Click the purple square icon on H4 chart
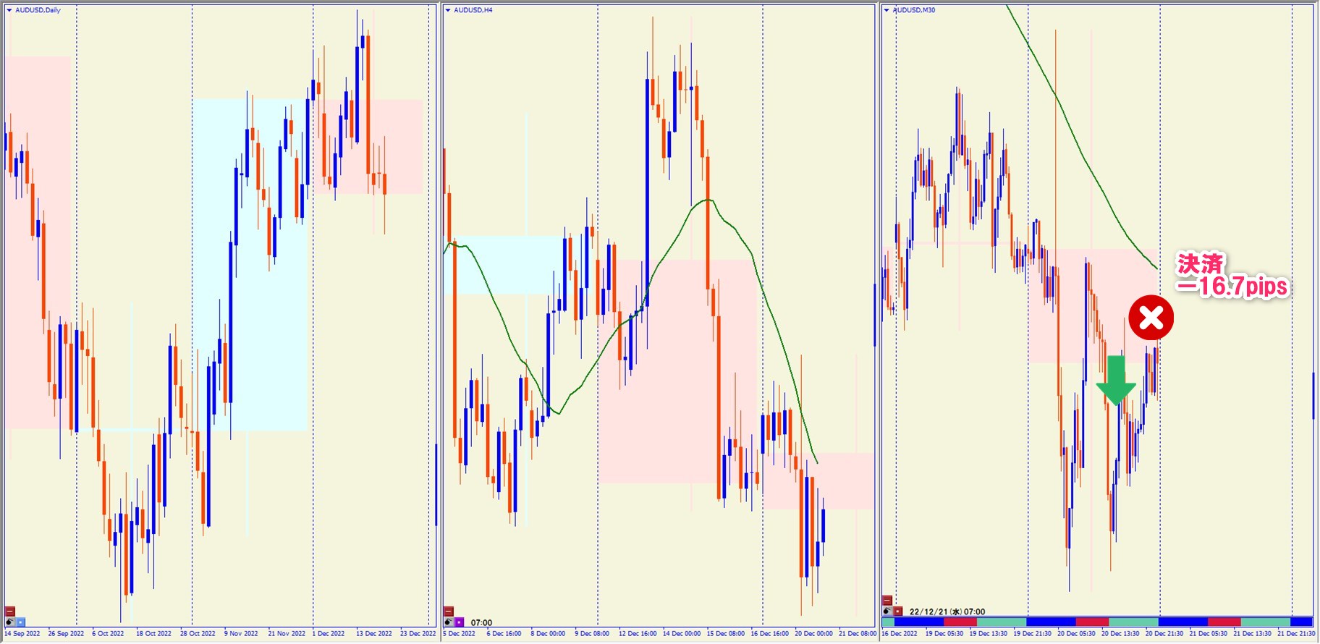 tap(460, 622)
